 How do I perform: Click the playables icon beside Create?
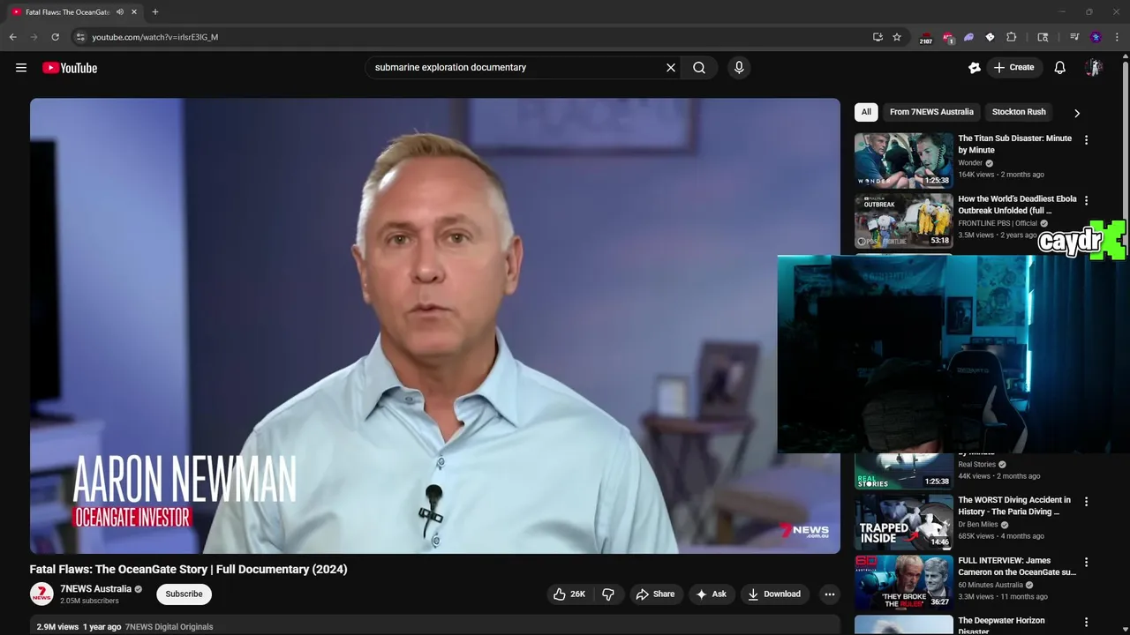(x=975, y=68)
